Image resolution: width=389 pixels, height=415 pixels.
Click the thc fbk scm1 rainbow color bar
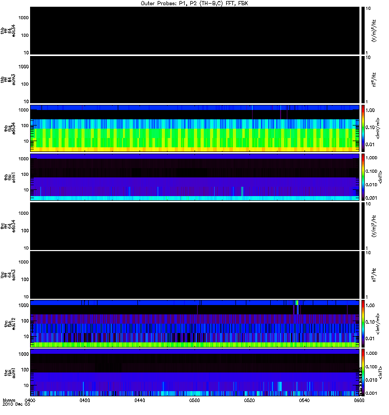[x=363, y=372]
